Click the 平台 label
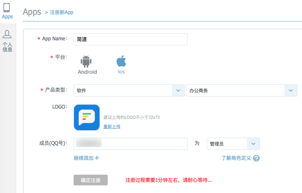Viewport: 302px width, 193px height. coord(61,57)
